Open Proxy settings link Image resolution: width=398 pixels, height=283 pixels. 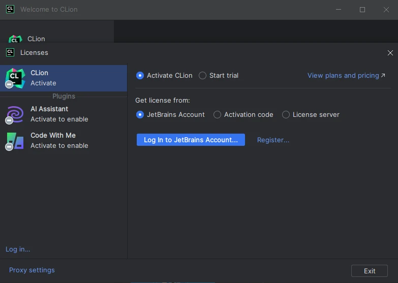tap(32, 270)
